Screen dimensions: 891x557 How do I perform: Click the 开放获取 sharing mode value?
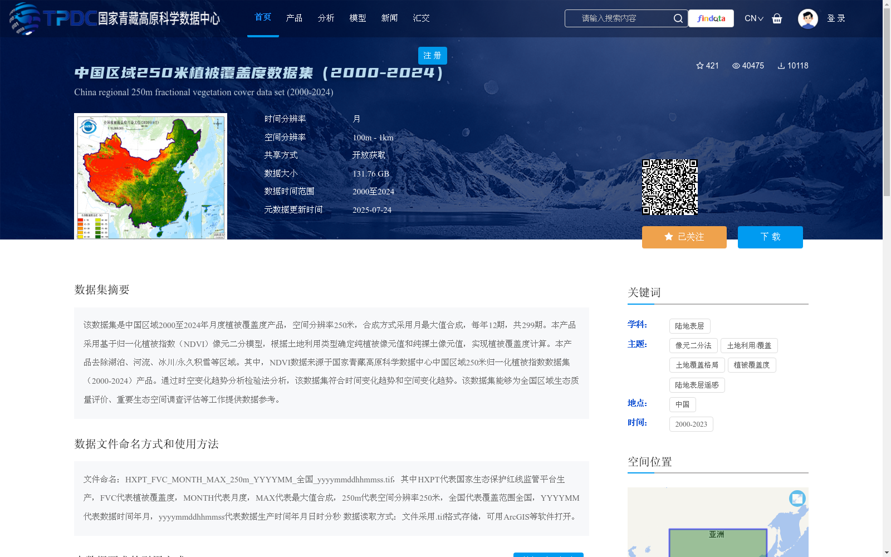tap(369, 155)
